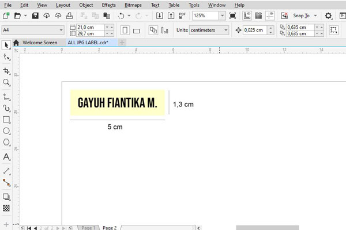
Task: Open the 125% zoom level dropdown
Action: point(222,16)
